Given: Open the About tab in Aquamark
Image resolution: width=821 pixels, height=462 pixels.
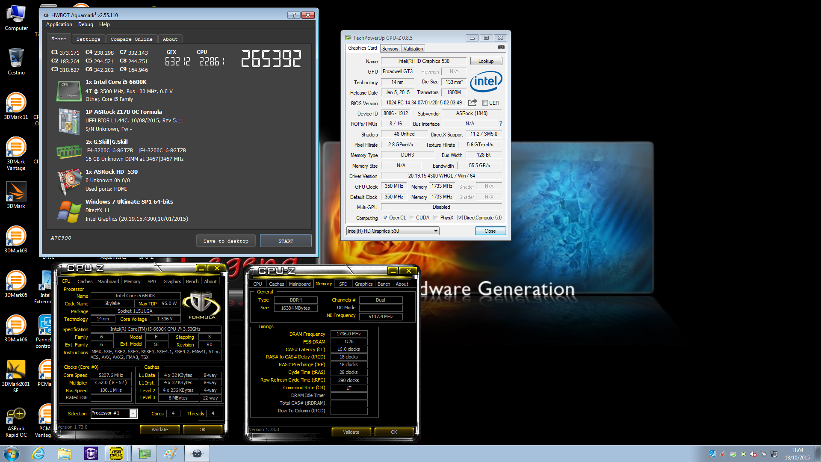Looking at the screenshot, I should pyautogui.click(x=170, y=39).
